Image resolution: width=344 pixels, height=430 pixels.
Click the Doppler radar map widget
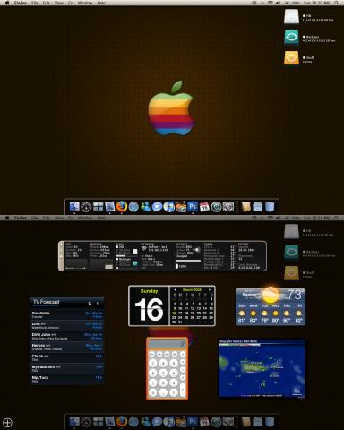[262, 369]
